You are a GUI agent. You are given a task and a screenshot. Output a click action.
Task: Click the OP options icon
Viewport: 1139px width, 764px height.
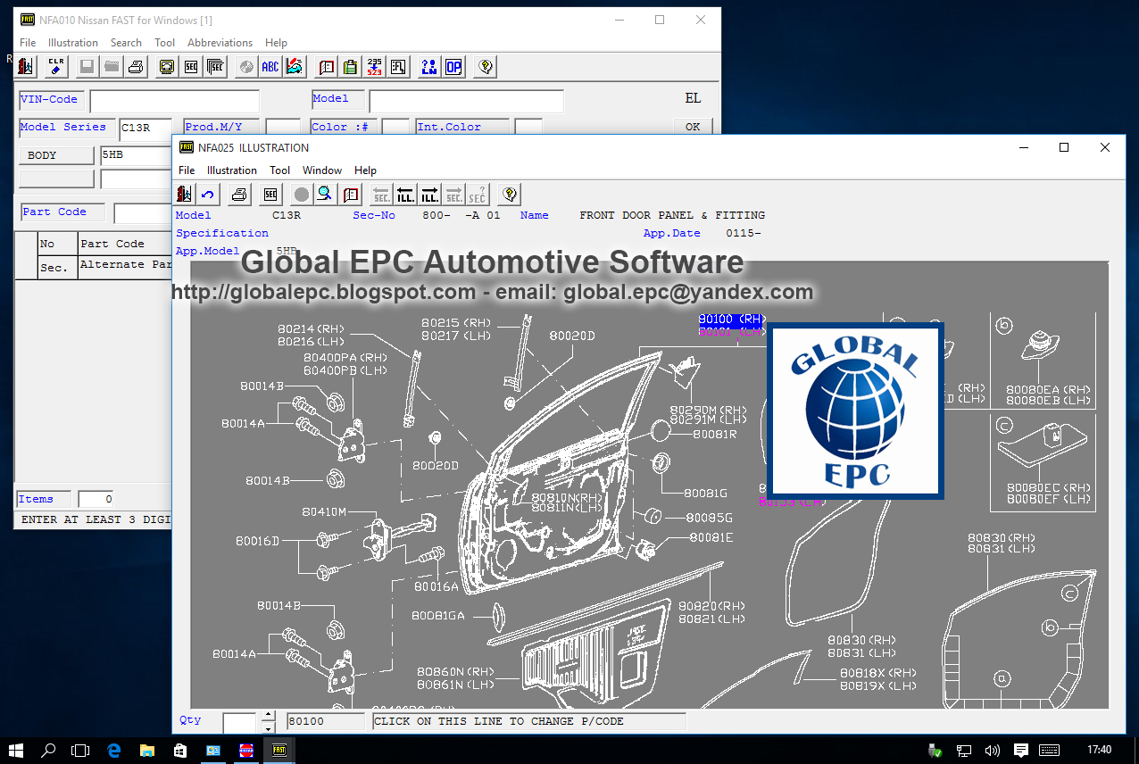[x=454, y=66]
